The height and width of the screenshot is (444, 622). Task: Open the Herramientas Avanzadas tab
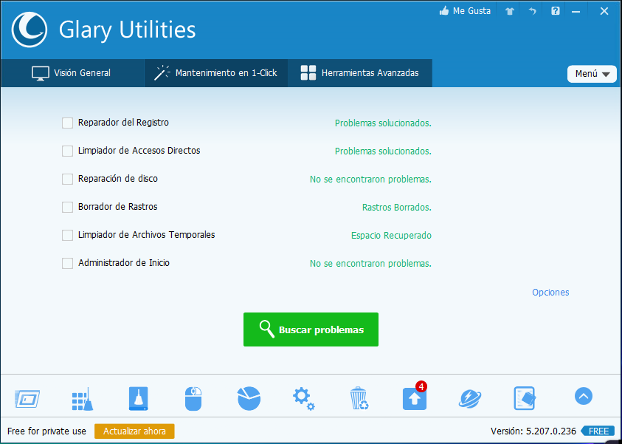[360, 73]
